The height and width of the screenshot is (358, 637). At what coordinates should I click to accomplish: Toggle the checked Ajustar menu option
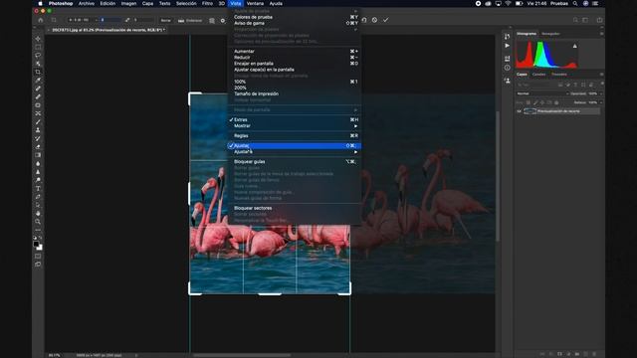295,146
